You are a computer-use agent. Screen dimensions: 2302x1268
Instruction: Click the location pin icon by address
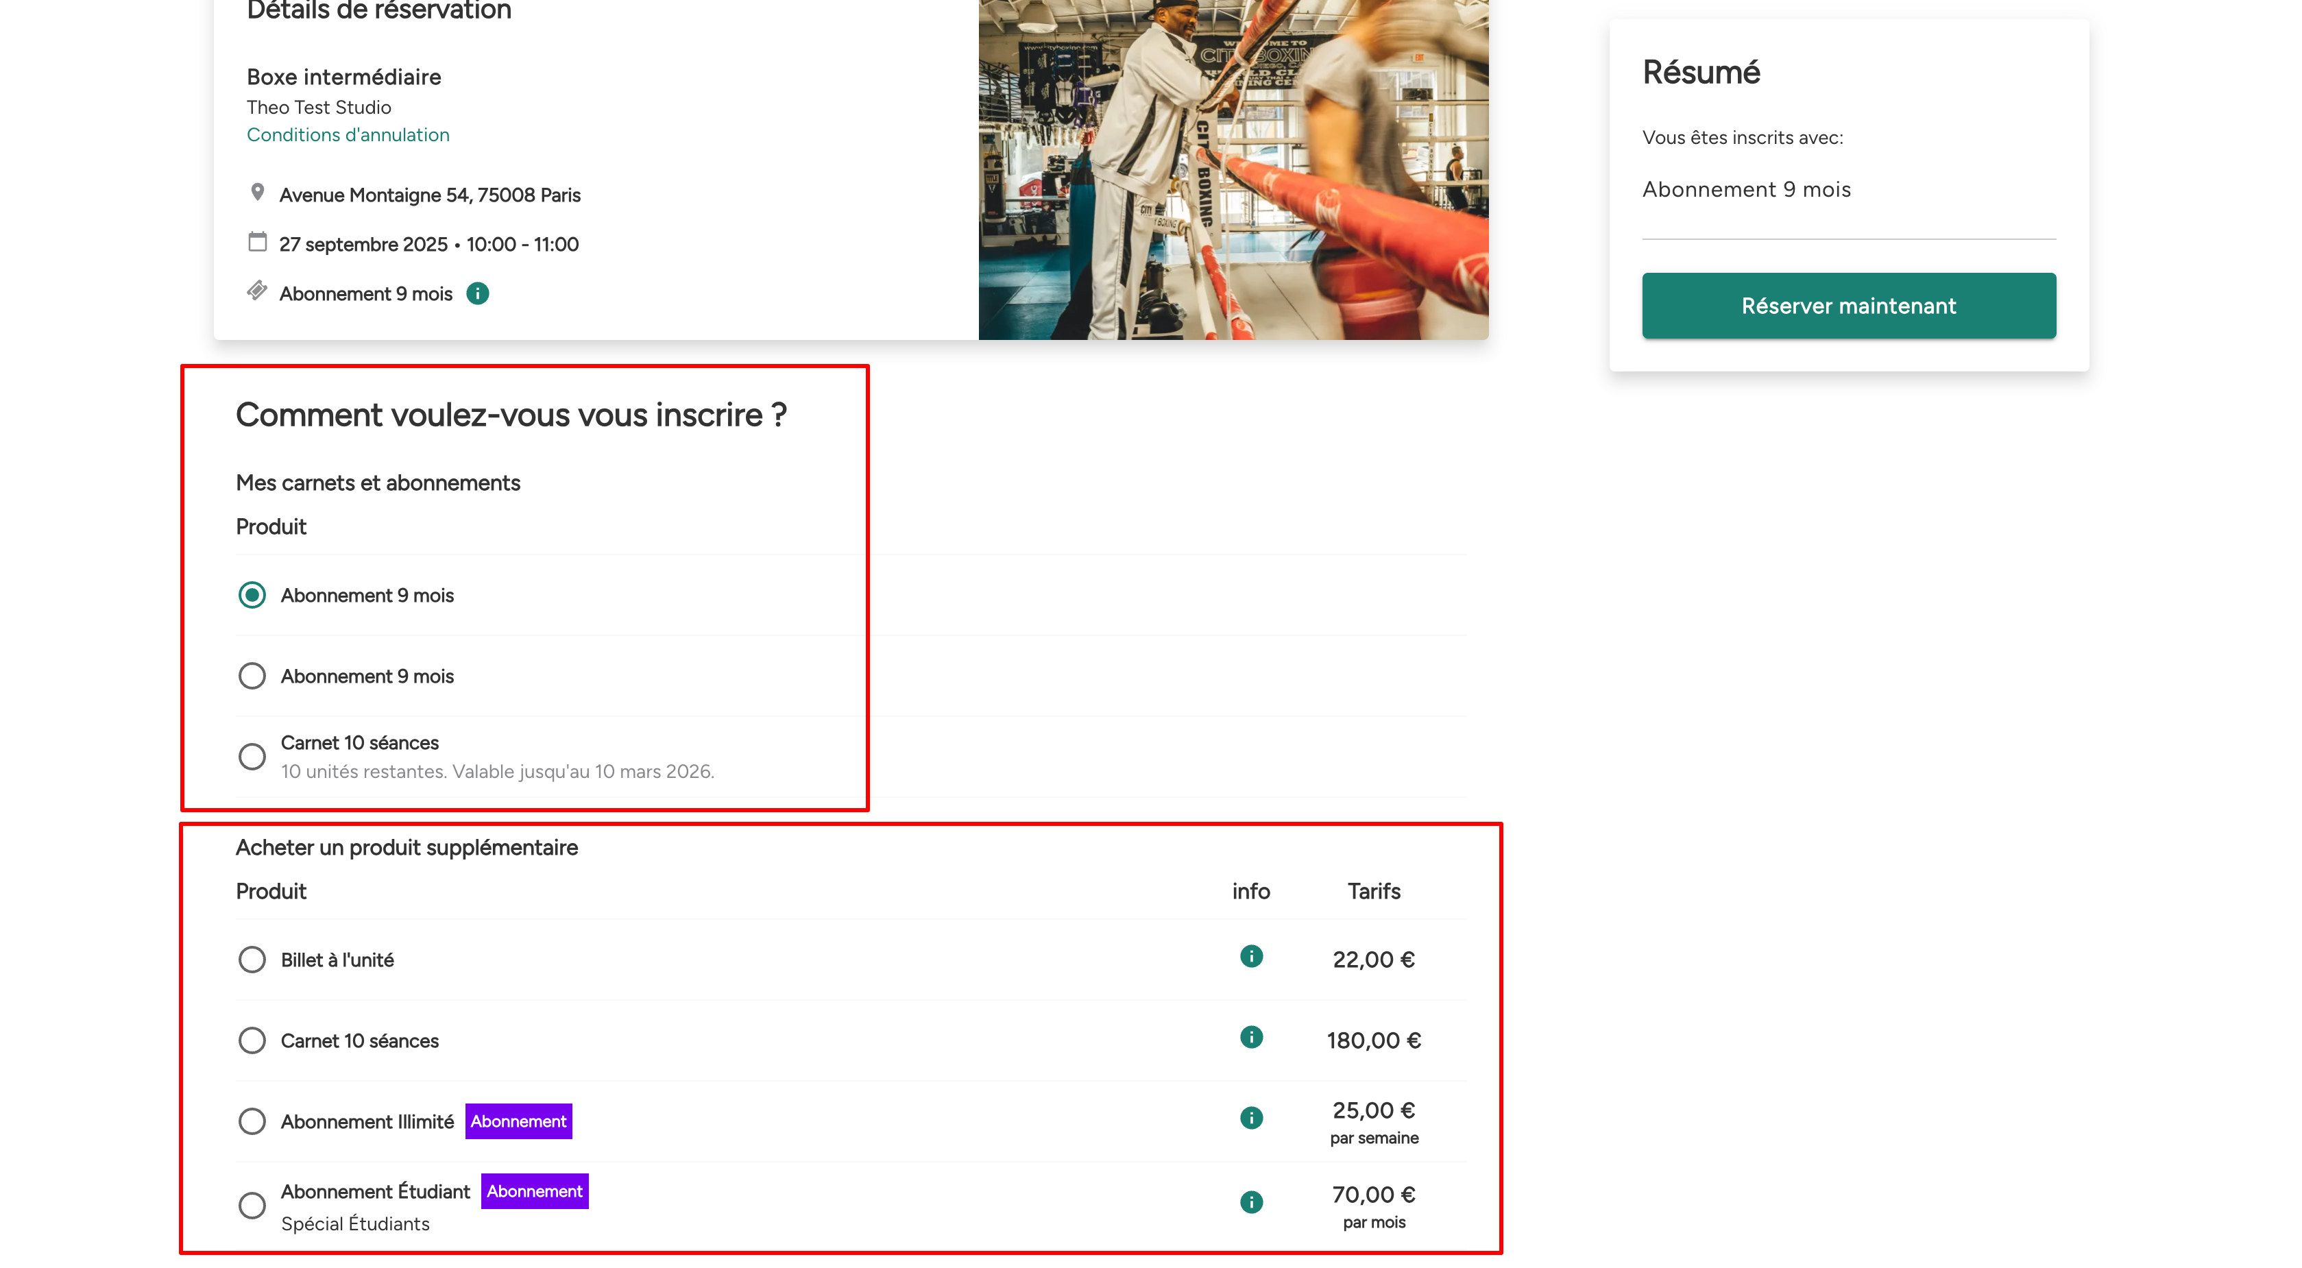point(257,192)
